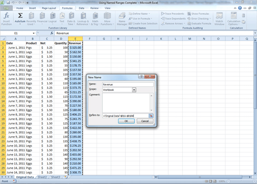Click Evaluate Formula
The height and width of the screenshot is (184, 257).
(x=199, y=24)
